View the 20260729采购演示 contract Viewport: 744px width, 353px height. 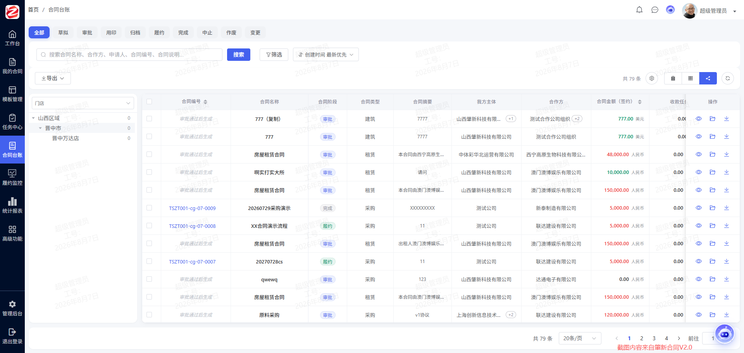coord(699,208)
